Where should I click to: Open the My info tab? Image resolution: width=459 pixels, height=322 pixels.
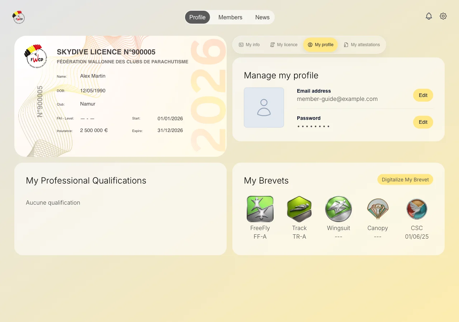249,45
